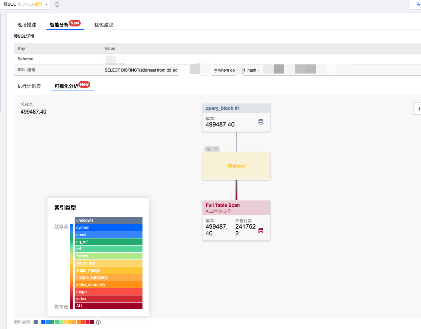This screenshot has width=421, height=329.
Task: Select the 智能分析 tab
Action: (59, 25)
